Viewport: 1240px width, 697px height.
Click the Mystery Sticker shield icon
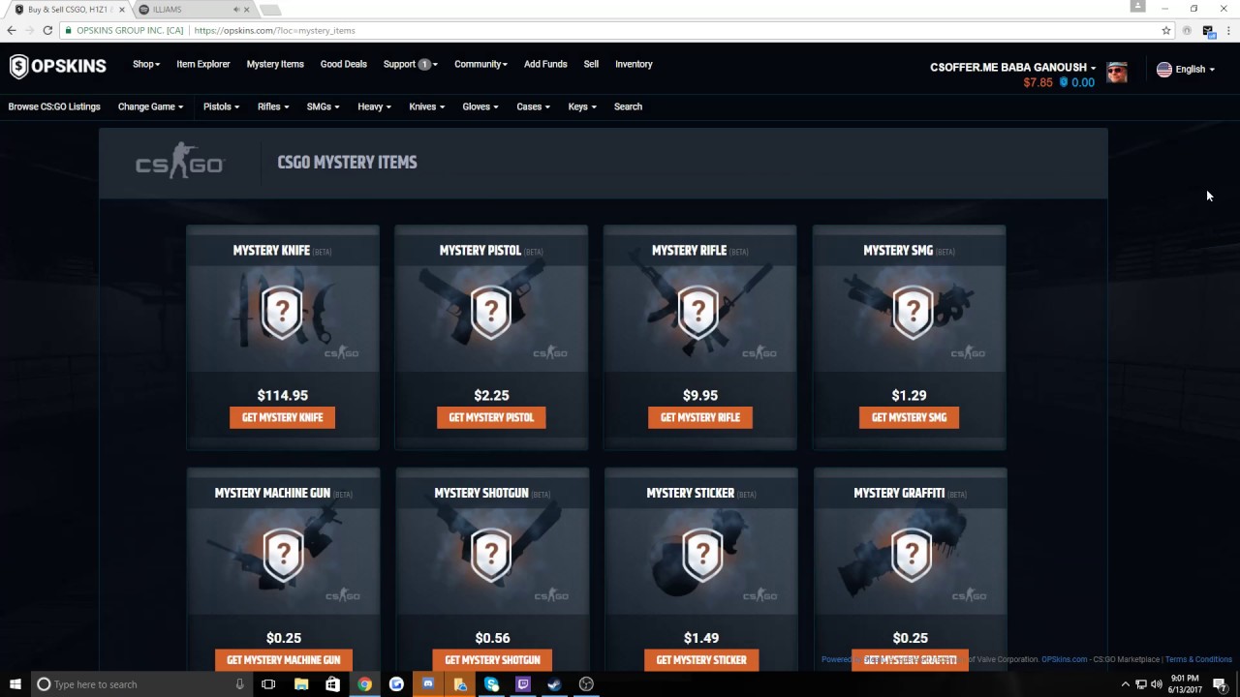point(701,554)
